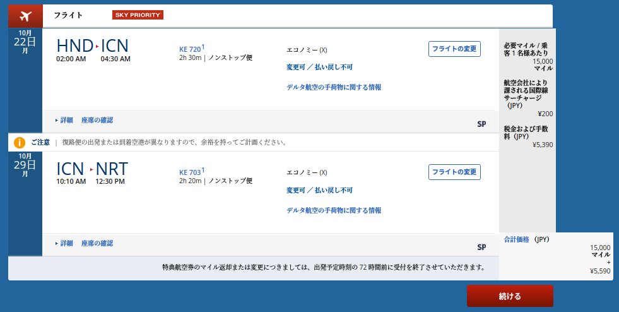Open KE 703 flight number link

(x=192, y=172)
